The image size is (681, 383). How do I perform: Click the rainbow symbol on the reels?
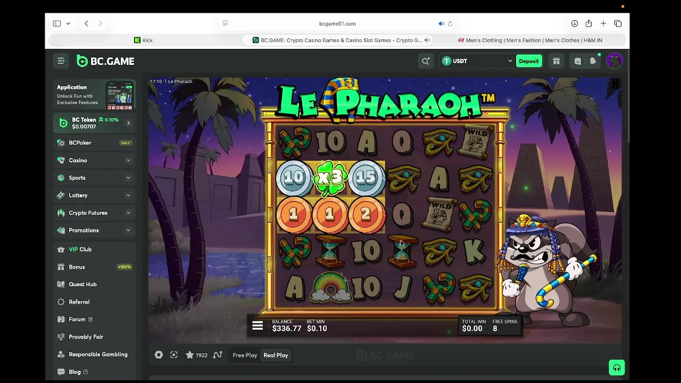pyautogui.click(x=330, y=288)
